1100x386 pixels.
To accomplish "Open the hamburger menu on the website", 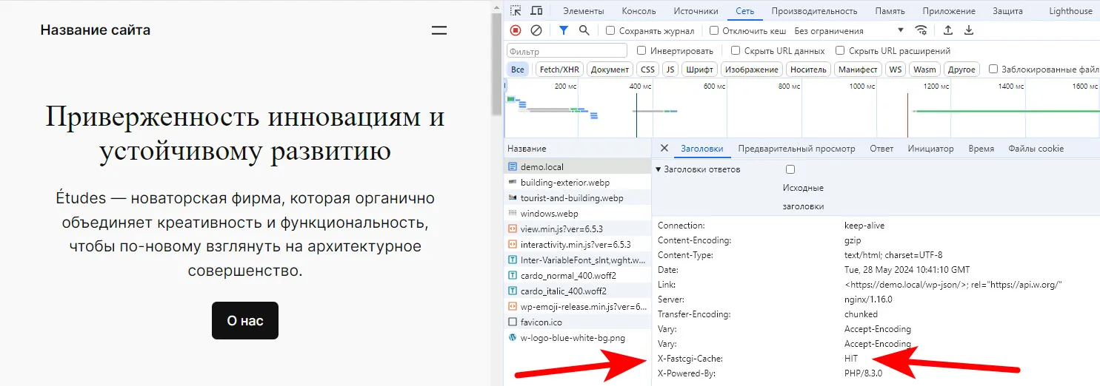I will [x=439, y=30].
